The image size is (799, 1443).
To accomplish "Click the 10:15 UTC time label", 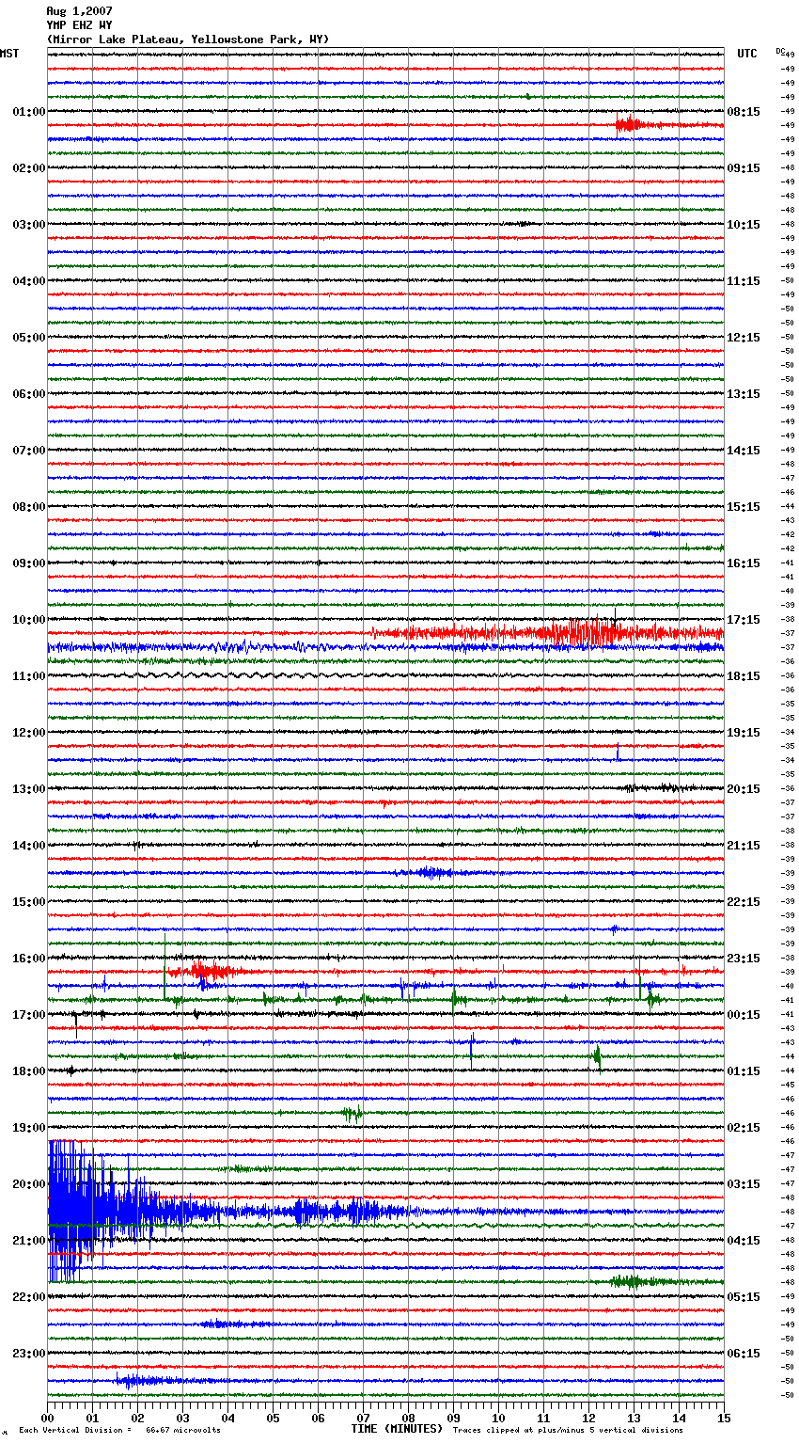I will (744, 225).
